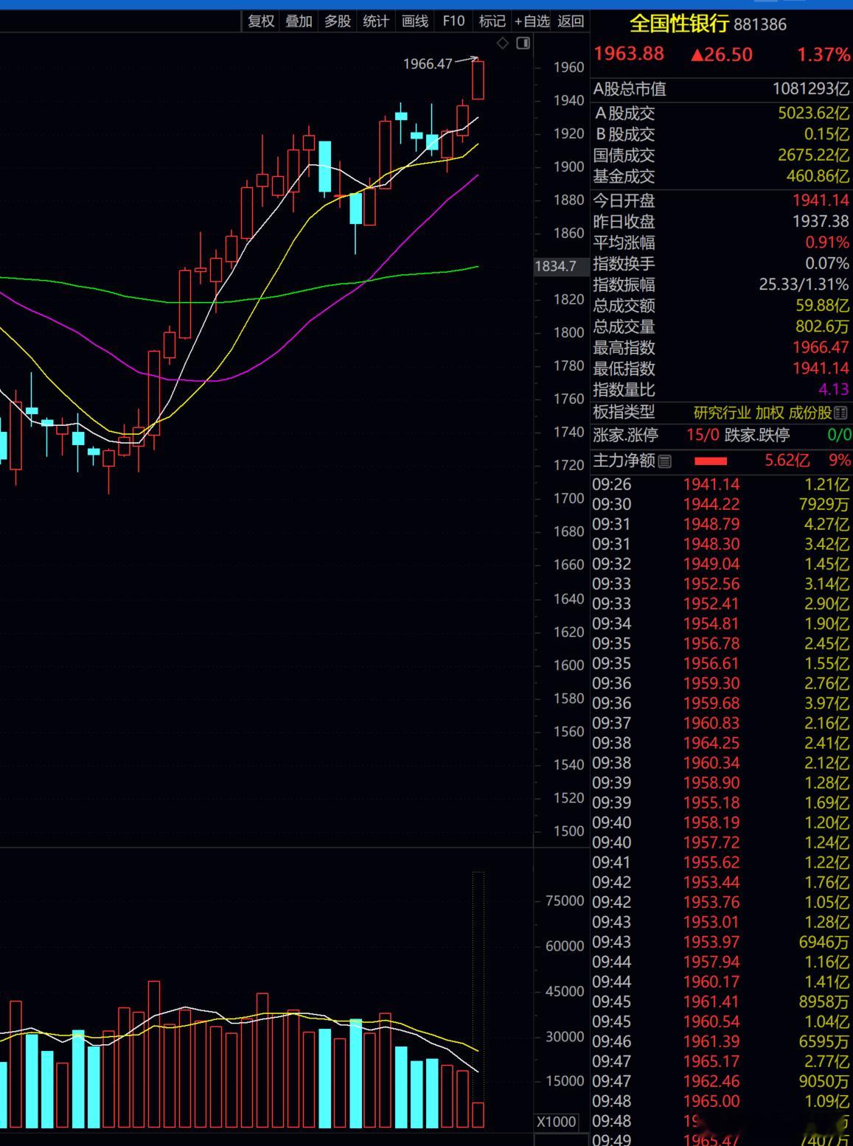Click the A股总市值 value 1081293亿
Viewport: 853px width, 1146px height.
[x=811, y=89]
